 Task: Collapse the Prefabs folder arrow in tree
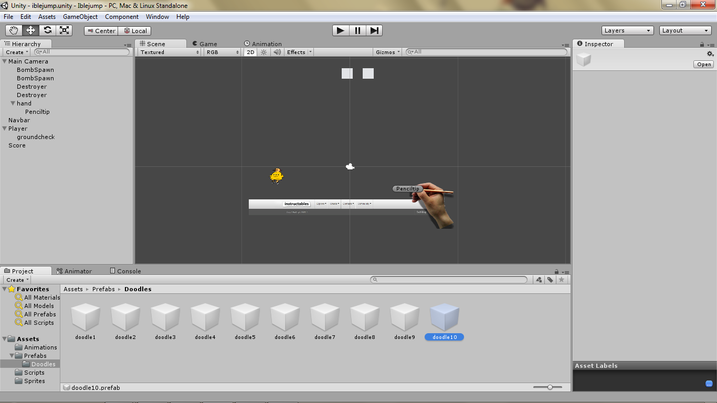(12, 356)
